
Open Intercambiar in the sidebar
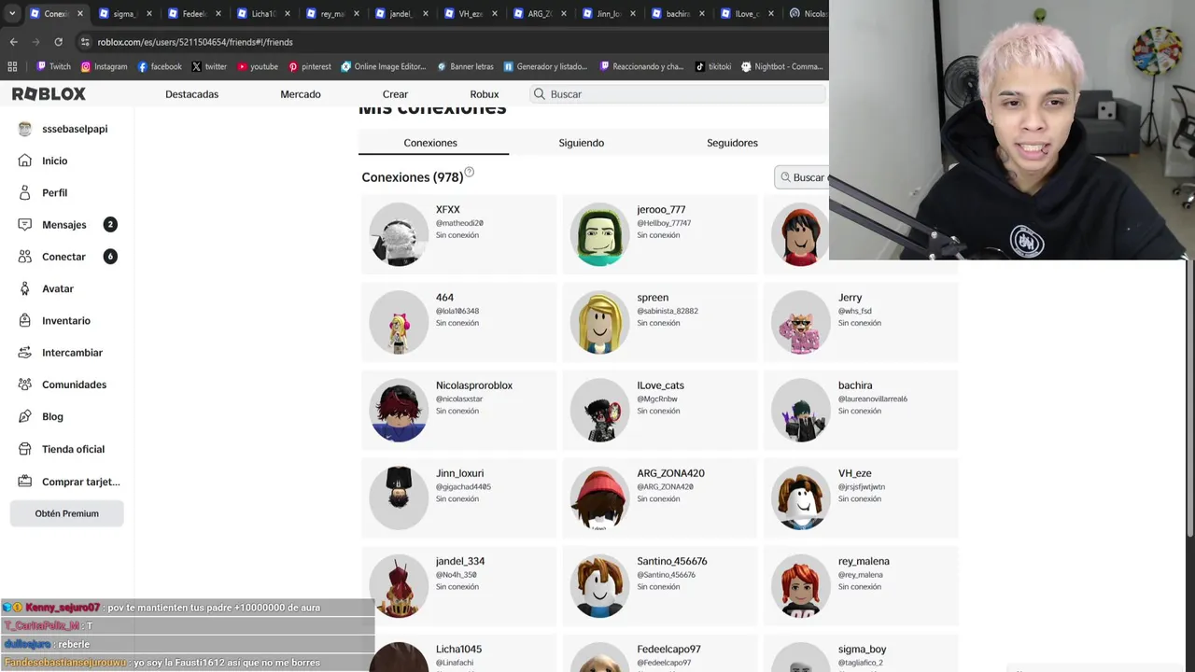[x=72, y=353]
